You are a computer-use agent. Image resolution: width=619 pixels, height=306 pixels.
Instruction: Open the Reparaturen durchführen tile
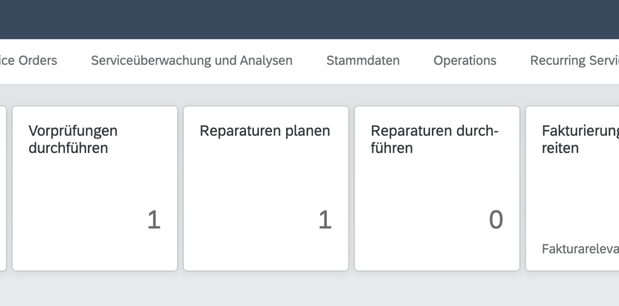point(437,189)
